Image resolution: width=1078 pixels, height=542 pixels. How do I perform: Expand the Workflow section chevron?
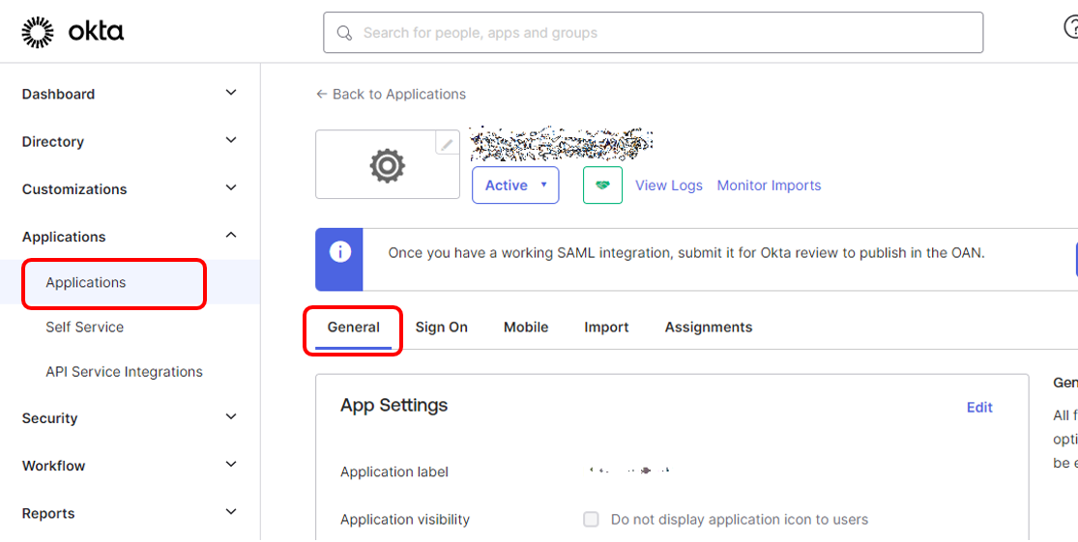pyautogui.click(x=231, y=465)
